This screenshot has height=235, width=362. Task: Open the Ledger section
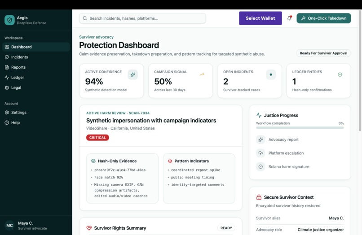tap(36, 77)
